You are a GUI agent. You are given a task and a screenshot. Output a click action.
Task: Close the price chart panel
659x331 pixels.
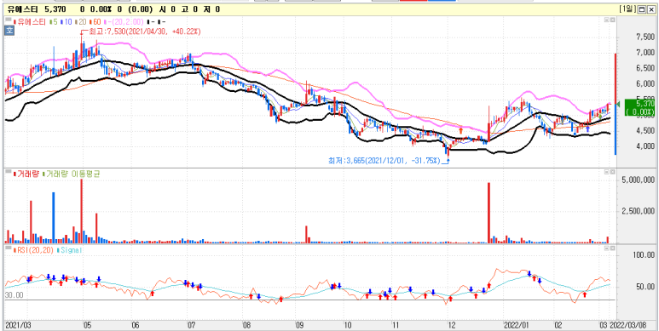tap(612, 20)
